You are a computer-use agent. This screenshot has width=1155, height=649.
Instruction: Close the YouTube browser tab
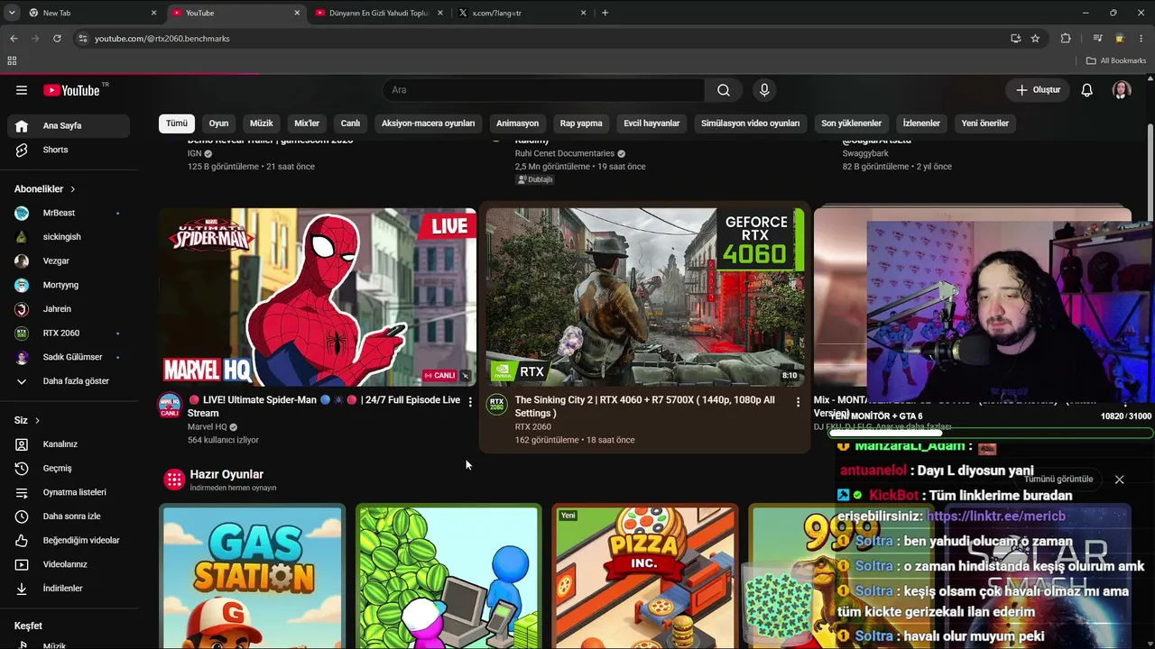297,13
